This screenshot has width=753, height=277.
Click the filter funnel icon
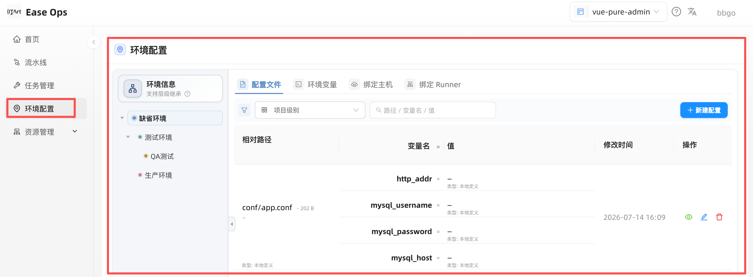pos(244,110)
